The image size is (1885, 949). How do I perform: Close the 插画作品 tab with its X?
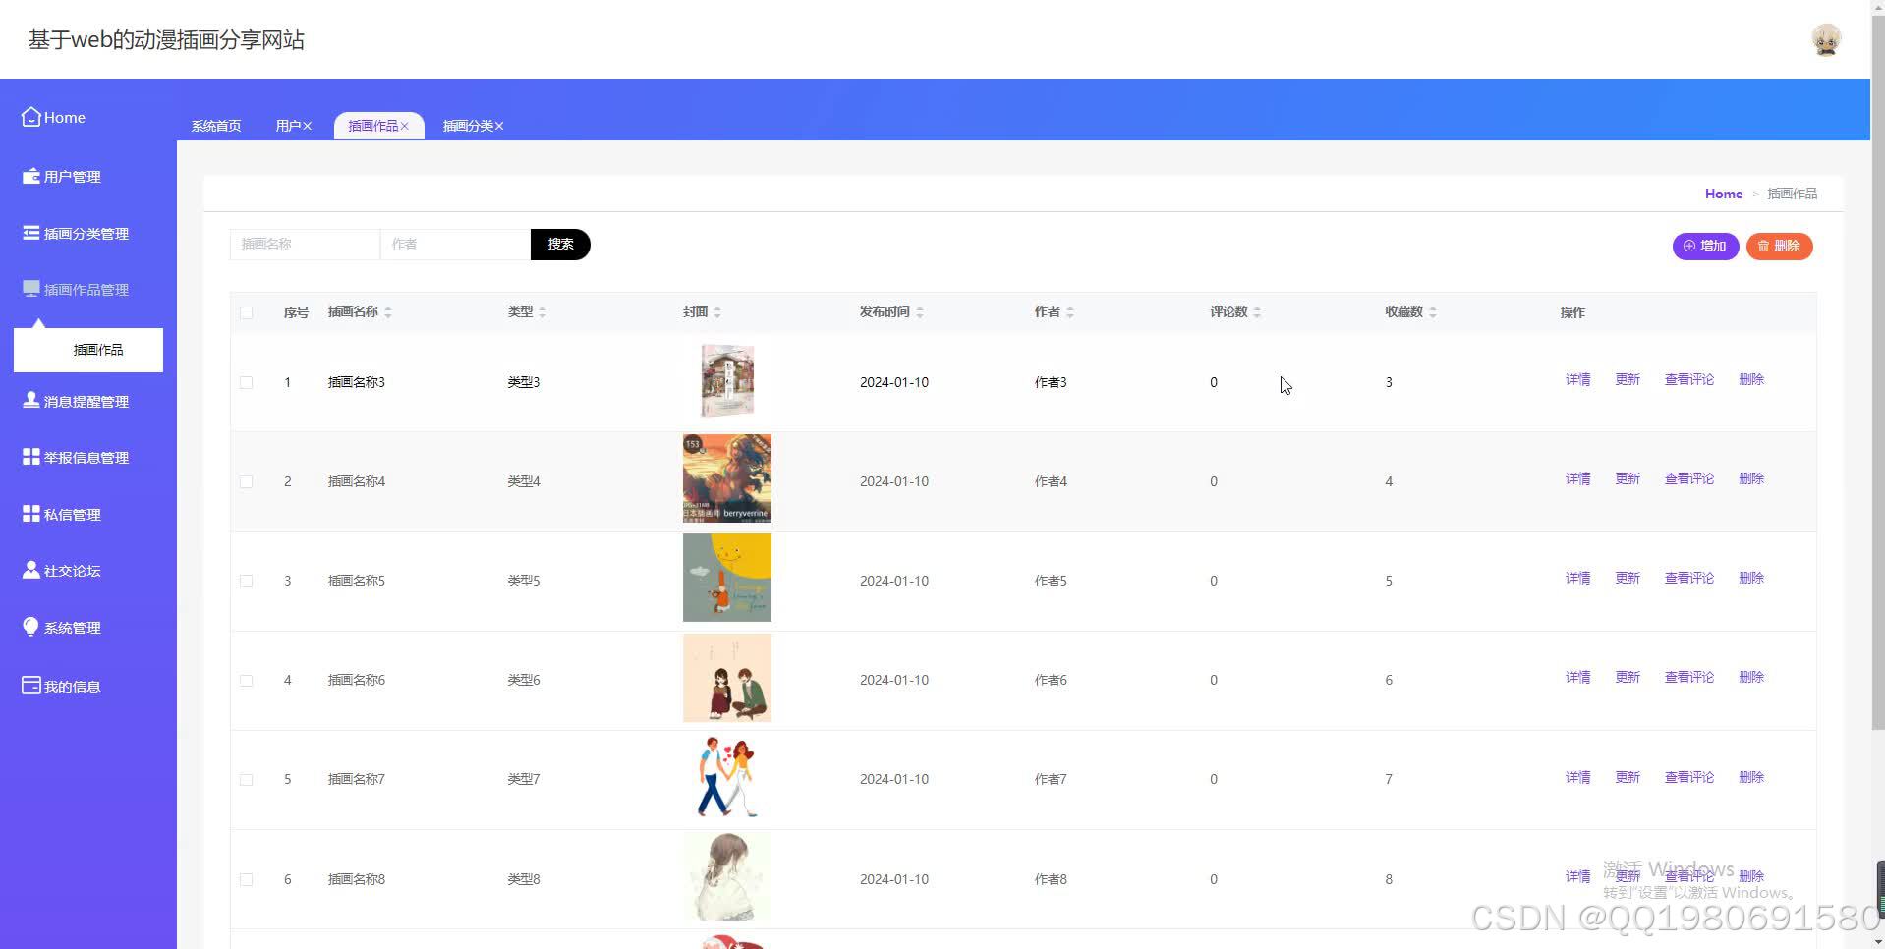tap(404, 126)
